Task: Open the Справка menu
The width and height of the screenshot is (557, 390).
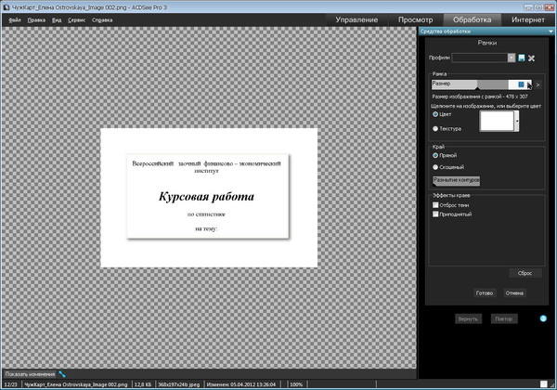Action: (102, 20)
